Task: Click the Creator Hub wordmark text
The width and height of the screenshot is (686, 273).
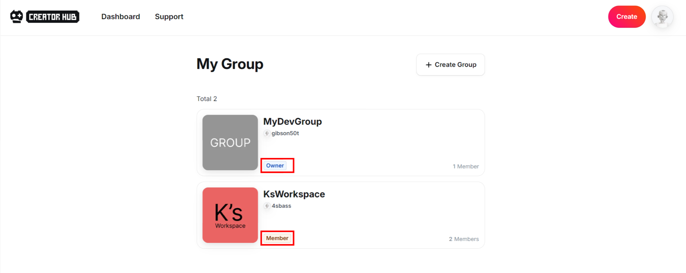Action: click(53, 17)
